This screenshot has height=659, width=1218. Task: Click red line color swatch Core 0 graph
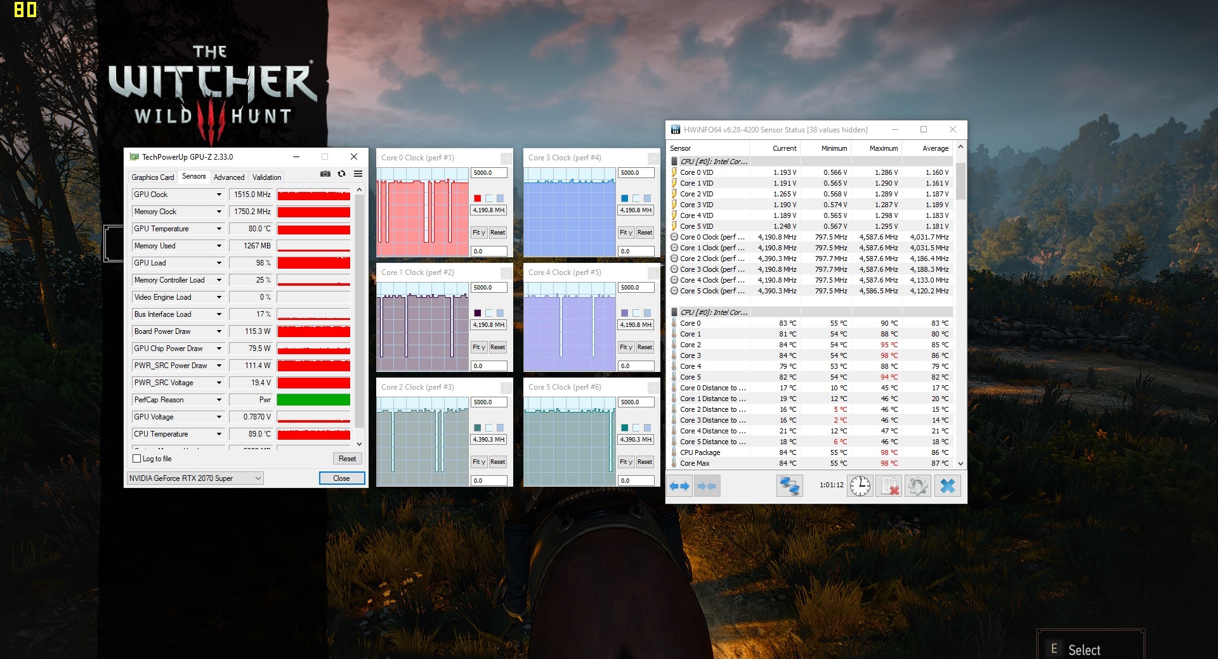[x=477, y=198]
